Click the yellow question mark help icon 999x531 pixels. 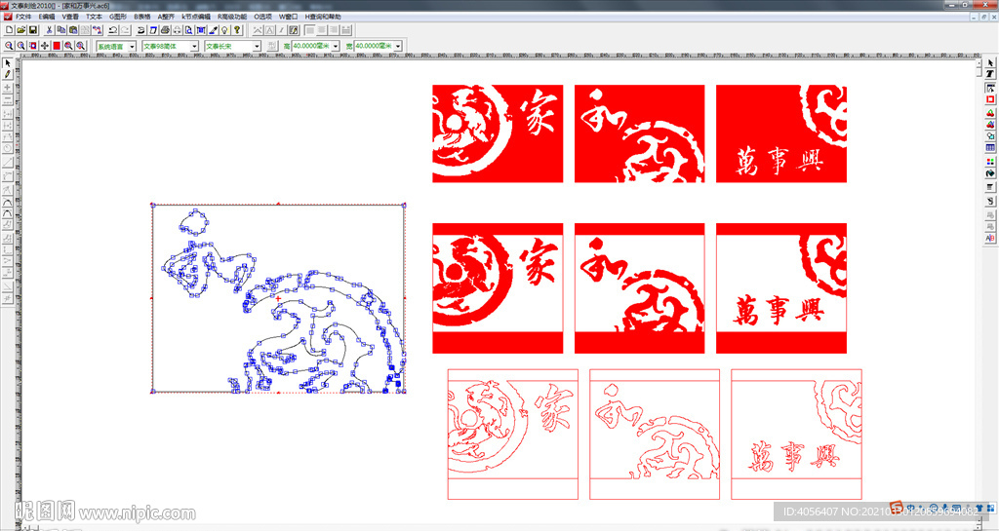point(237,30)
